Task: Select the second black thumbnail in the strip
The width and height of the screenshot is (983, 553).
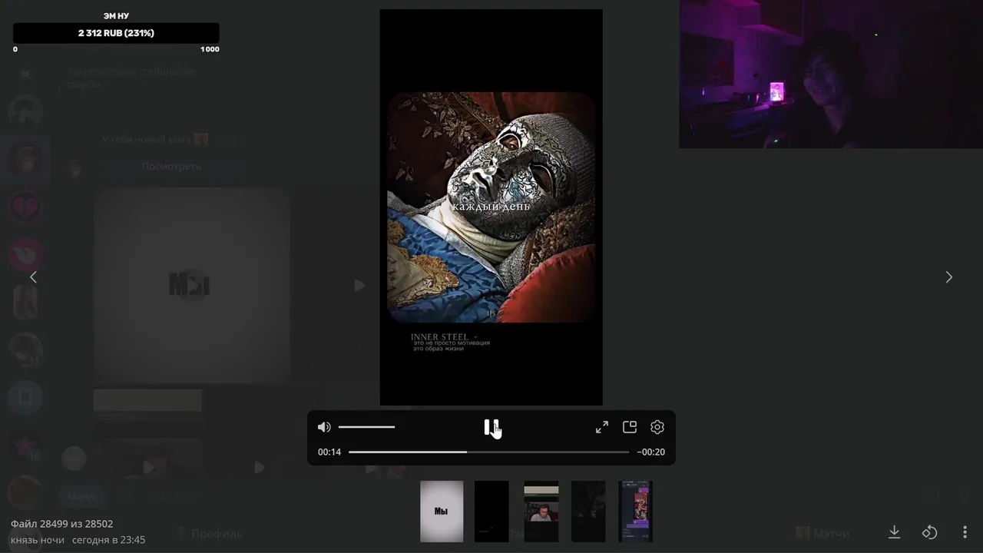Action: pos(491,512)
